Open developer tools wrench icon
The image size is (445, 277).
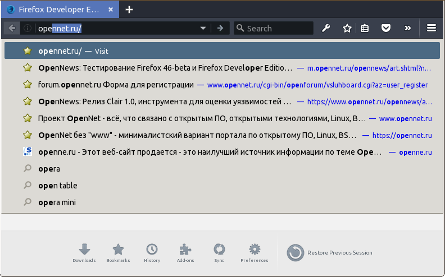click(326, 28)
